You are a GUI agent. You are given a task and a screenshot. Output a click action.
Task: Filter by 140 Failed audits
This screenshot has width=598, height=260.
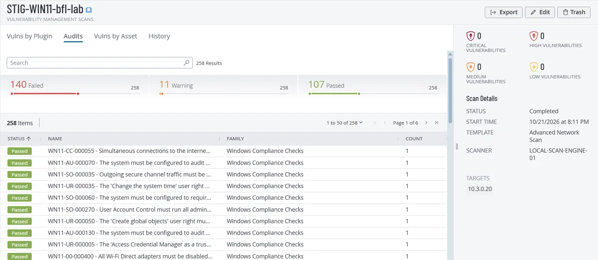74,87
